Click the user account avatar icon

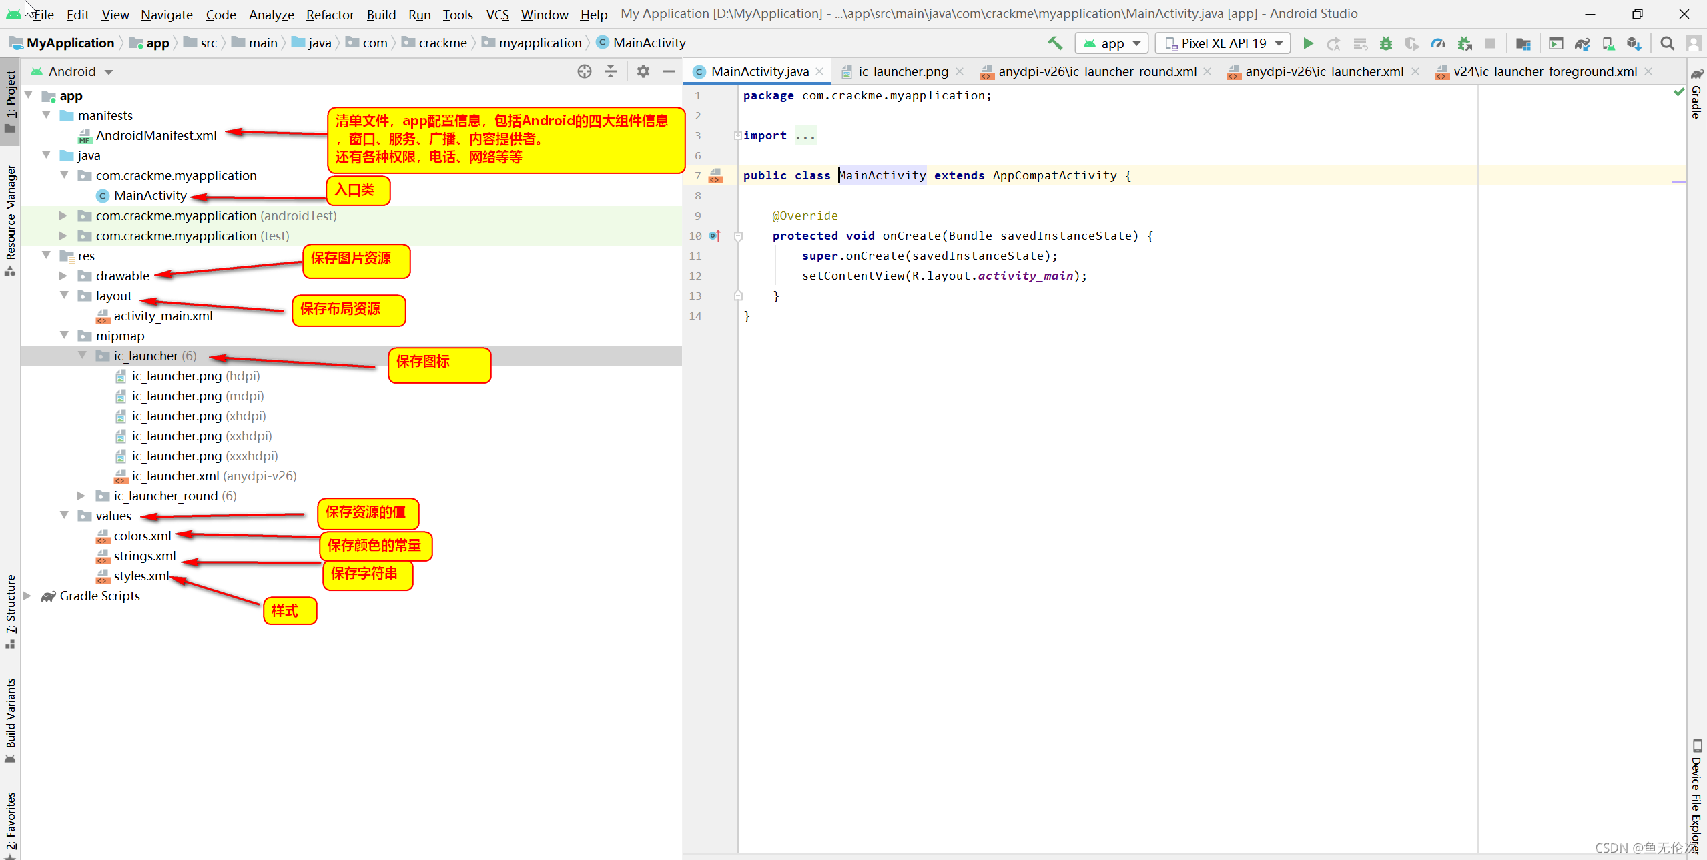point(1693,43)
